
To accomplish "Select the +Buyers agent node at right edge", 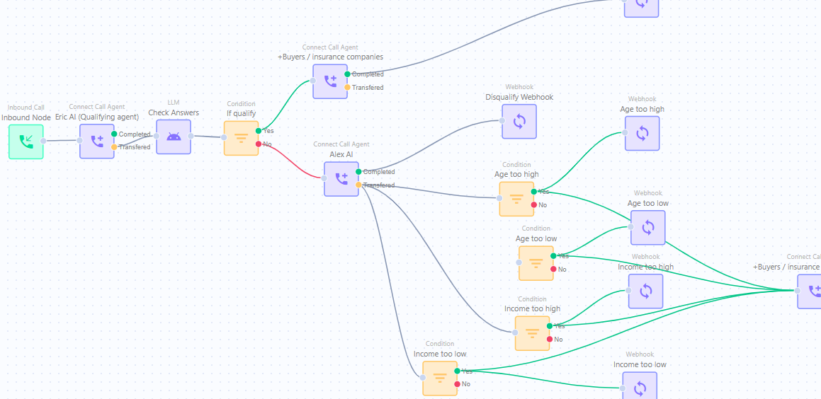I will 810,291.
